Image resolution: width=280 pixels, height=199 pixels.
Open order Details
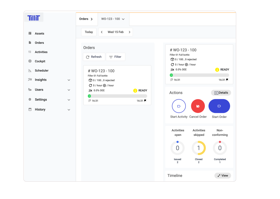[221, 93]
